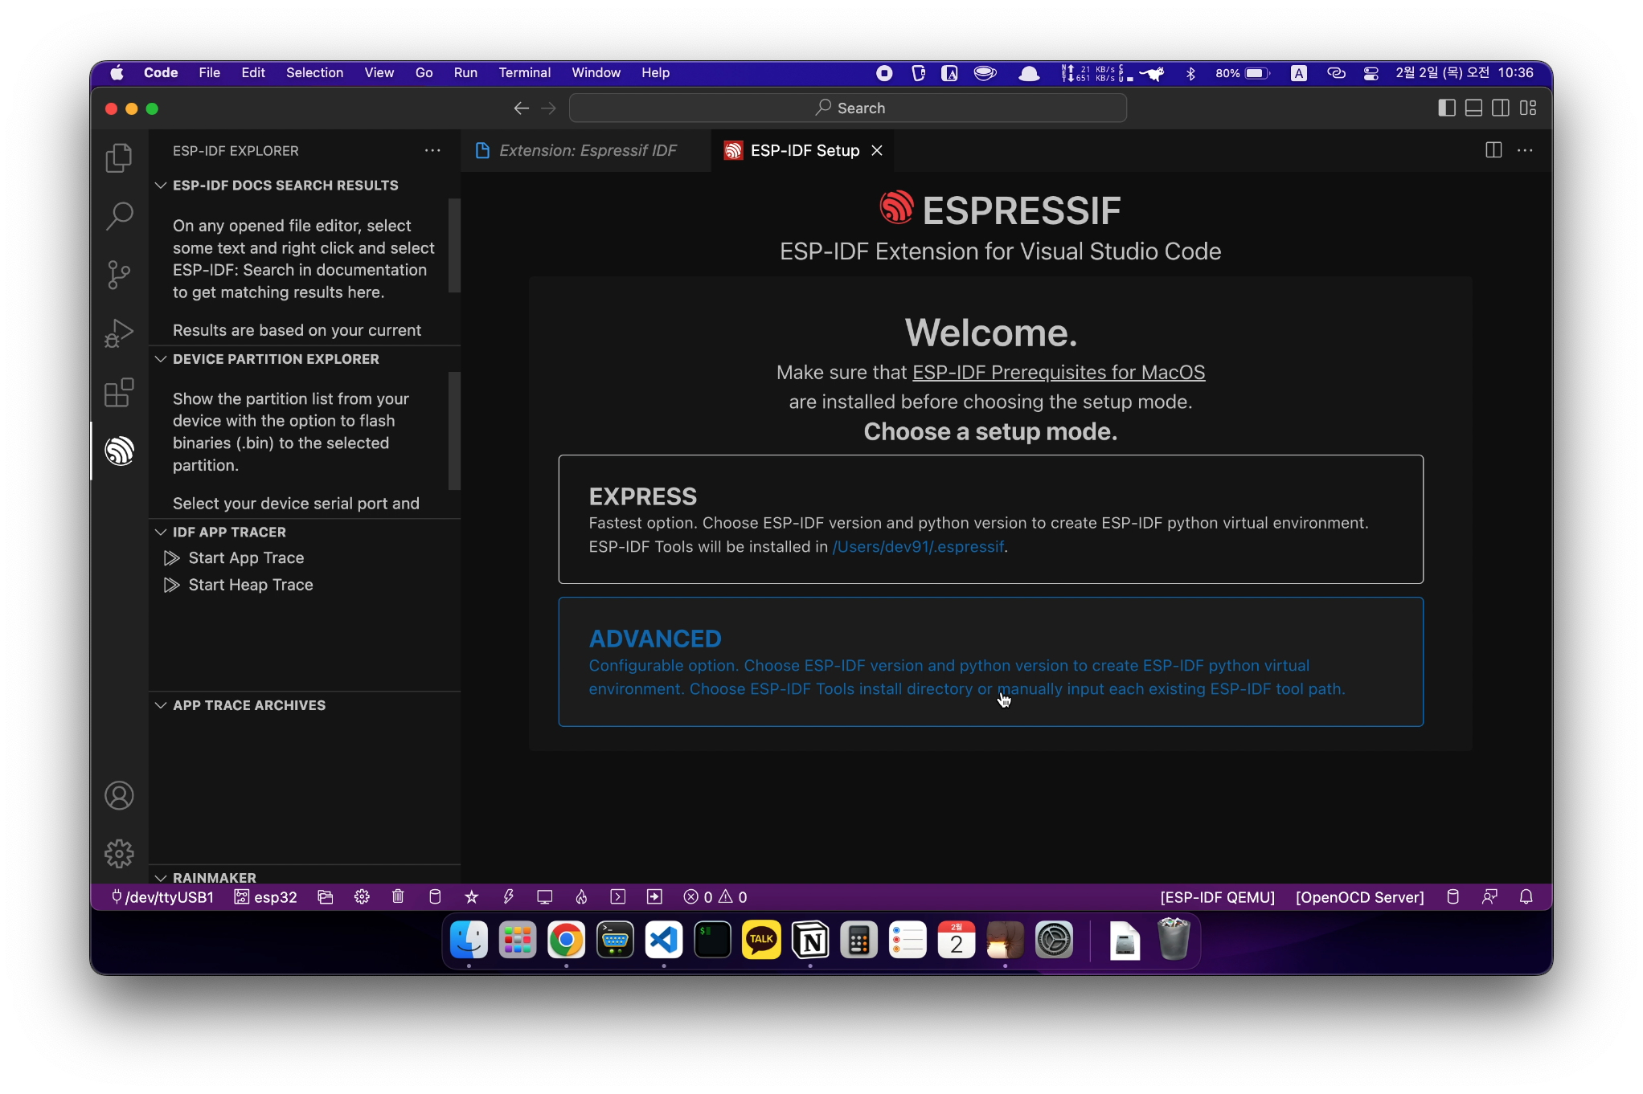Click the flame build-flash-monitor status icon

581,897
